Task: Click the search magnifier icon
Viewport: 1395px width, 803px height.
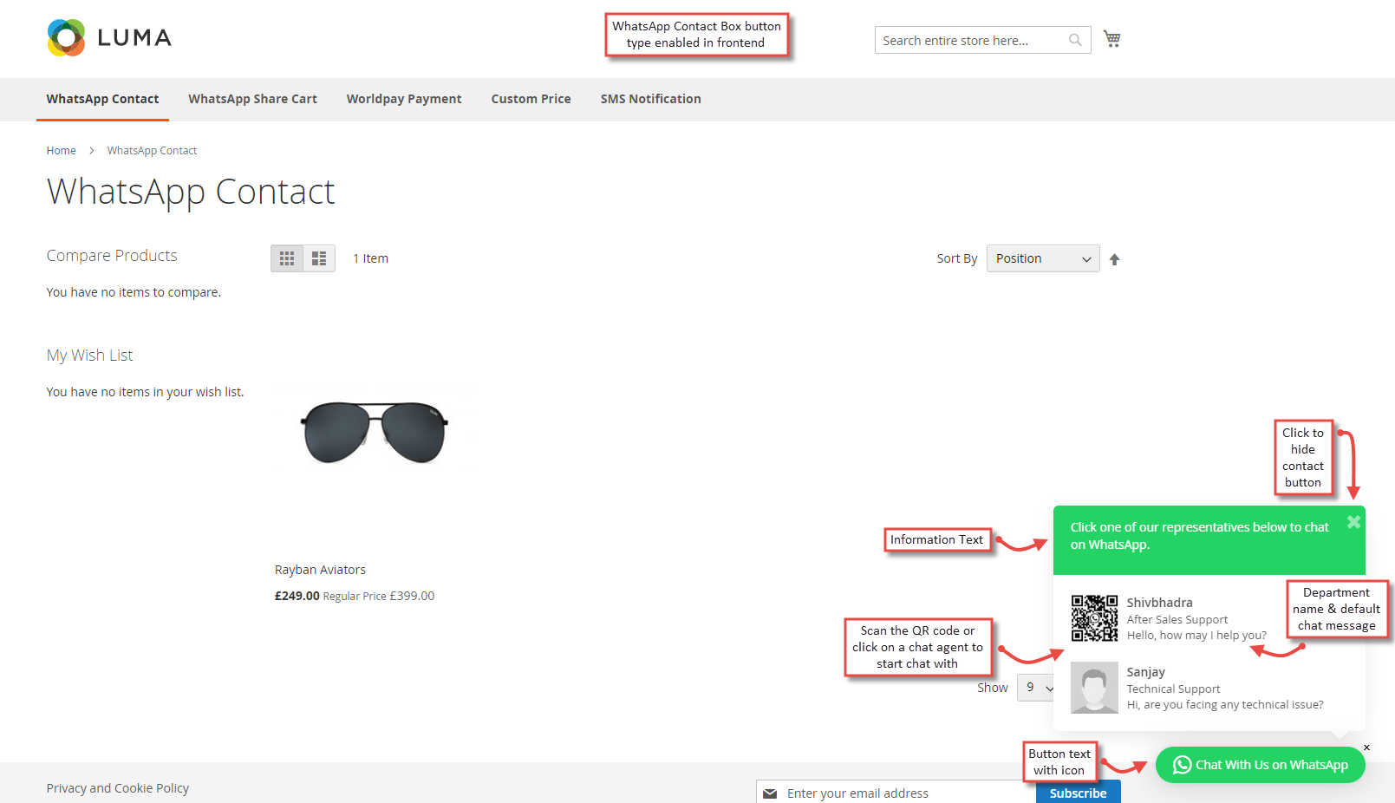Action: (1075, 40)
